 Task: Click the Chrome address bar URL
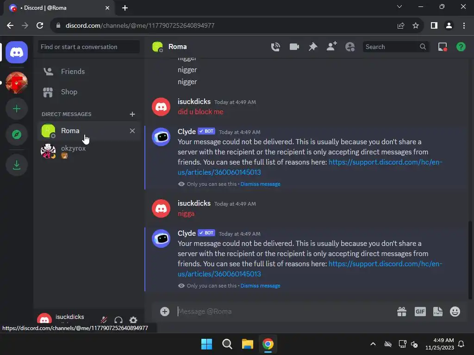140,26
